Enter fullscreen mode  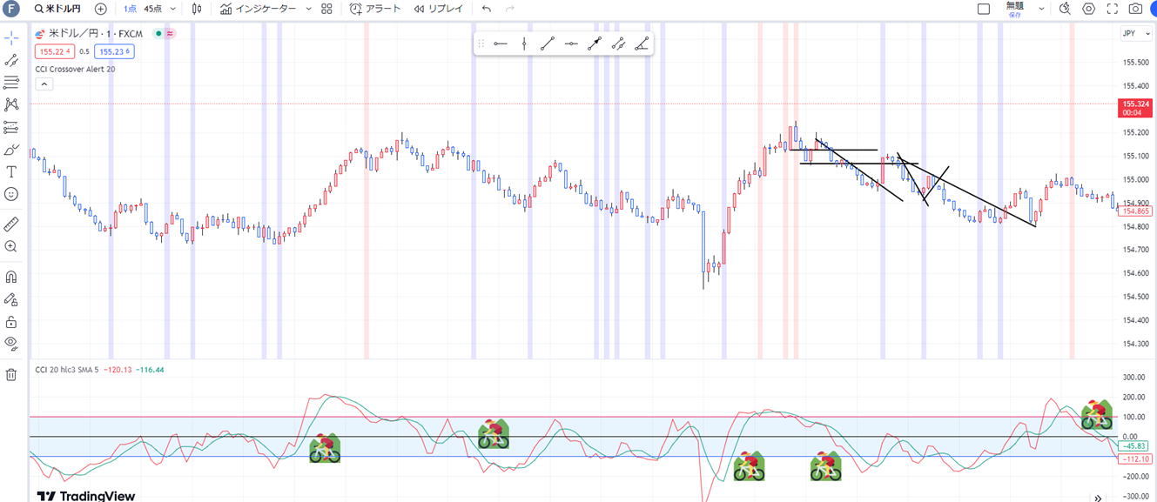click(x=1113, y=9)
